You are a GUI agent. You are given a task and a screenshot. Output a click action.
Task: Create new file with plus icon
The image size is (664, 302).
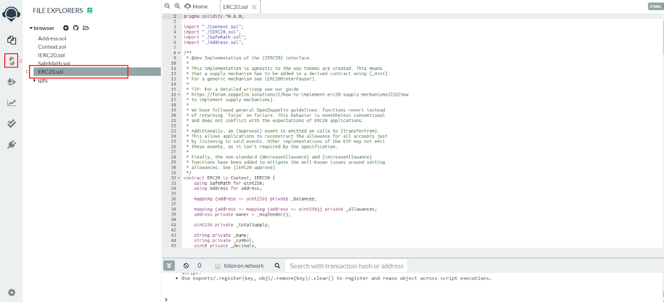coord(66,28)
